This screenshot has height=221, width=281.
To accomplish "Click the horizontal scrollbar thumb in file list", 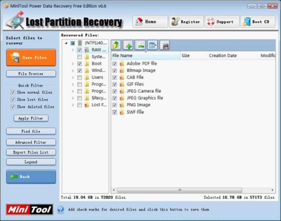I will pos(179,190).
